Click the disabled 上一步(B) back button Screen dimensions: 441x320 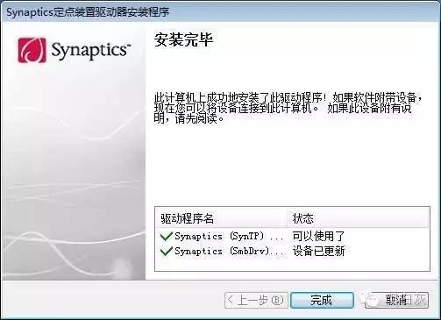(256, 300)
